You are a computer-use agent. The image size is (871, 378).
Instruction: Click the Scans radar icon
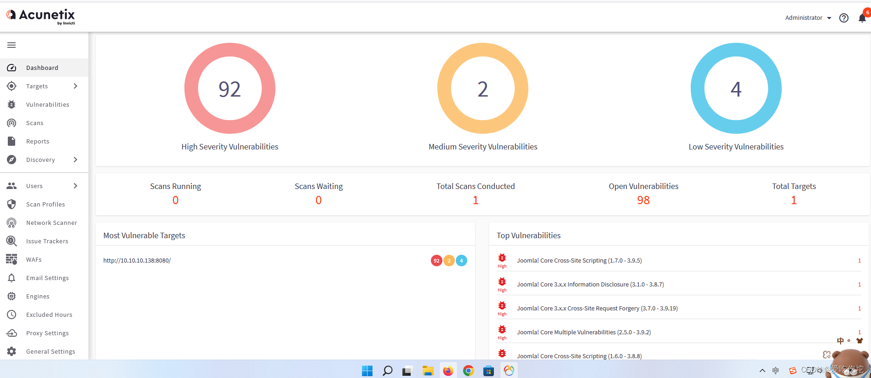point(11,123)
